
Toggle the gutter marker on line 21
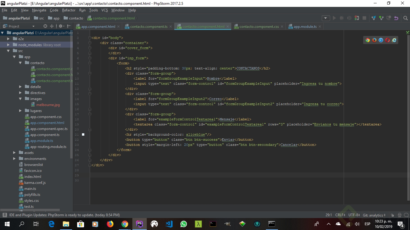(83, 135)
